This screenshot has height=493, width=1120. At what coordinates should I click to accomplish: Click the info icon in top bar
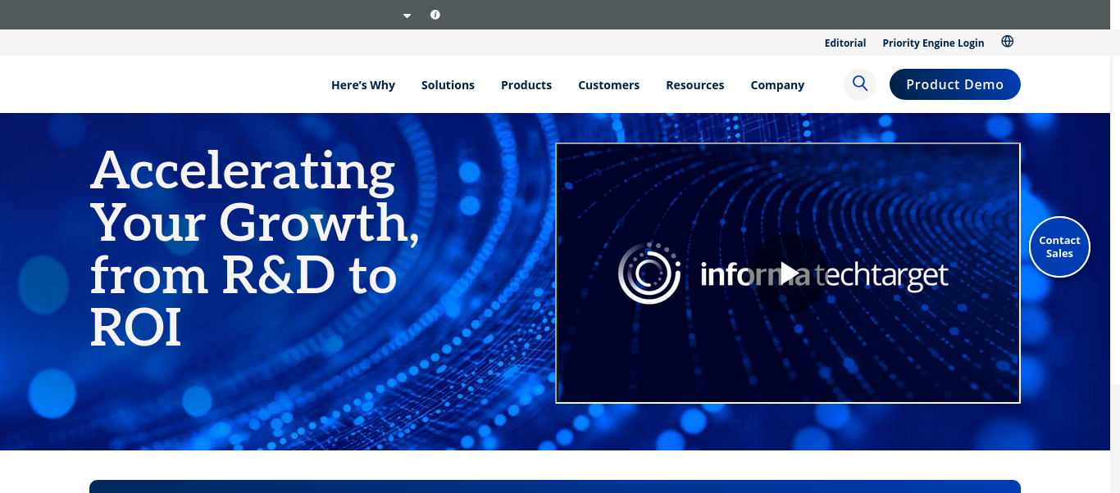coord(435,15)
